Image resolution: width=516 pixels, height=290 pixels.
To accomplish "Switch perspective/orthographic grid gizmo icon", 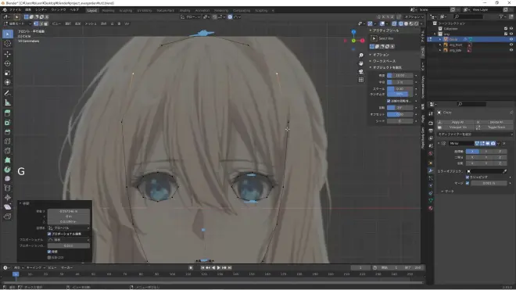I will [361, 80].
